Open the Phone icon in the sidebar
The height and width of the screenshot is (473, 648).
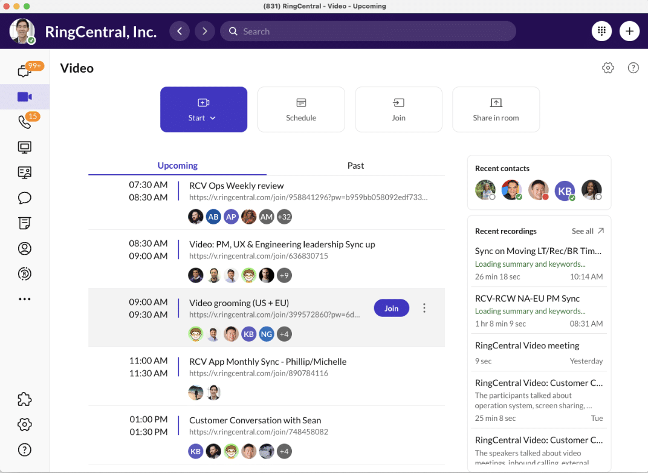coord(24,122)
